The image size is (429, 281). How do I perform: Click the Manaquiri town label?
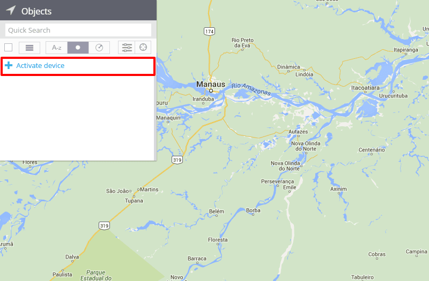(x=168, y=118)
